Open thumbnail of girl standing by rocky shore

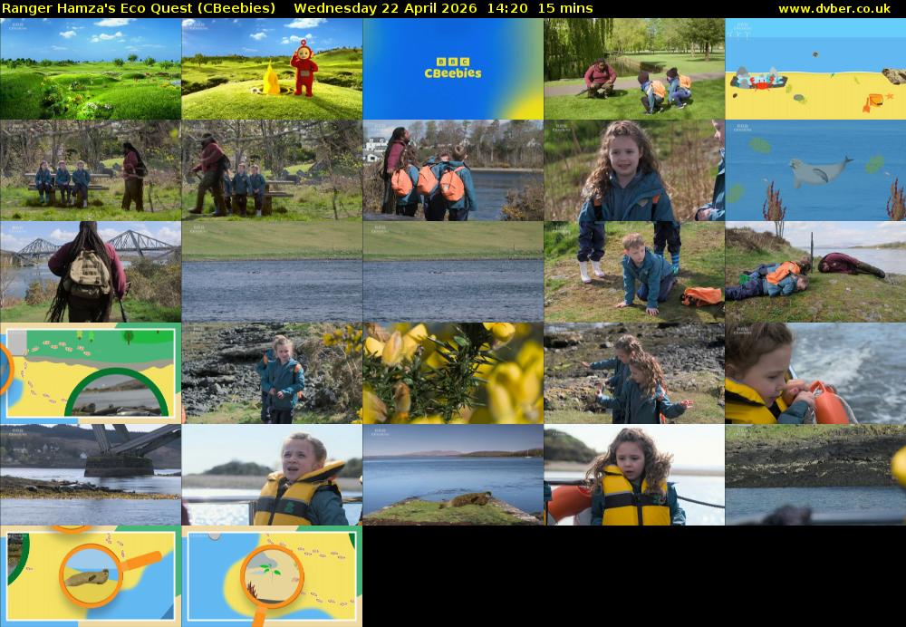272,373
